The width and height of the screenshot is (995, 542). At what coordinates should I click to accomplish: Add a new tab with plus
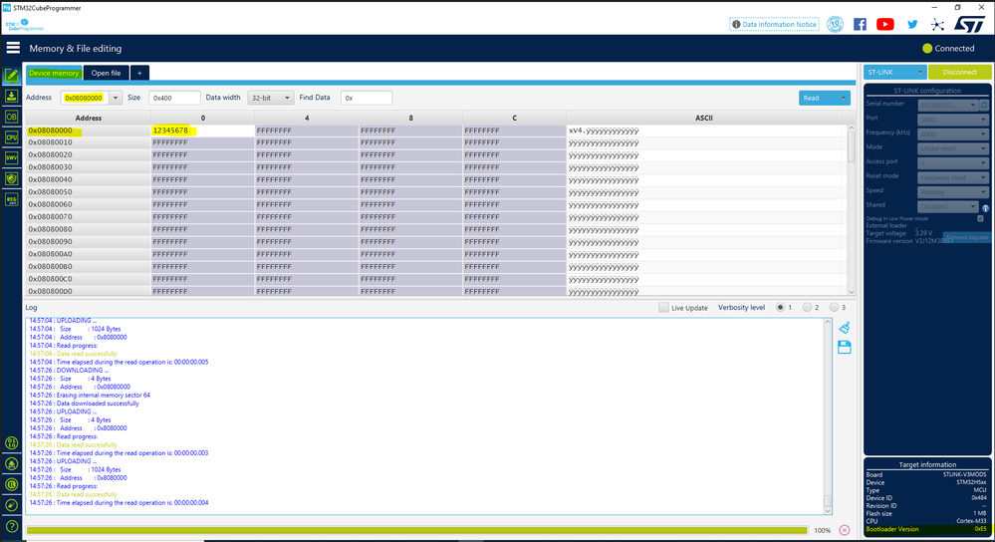coord(139,73)
